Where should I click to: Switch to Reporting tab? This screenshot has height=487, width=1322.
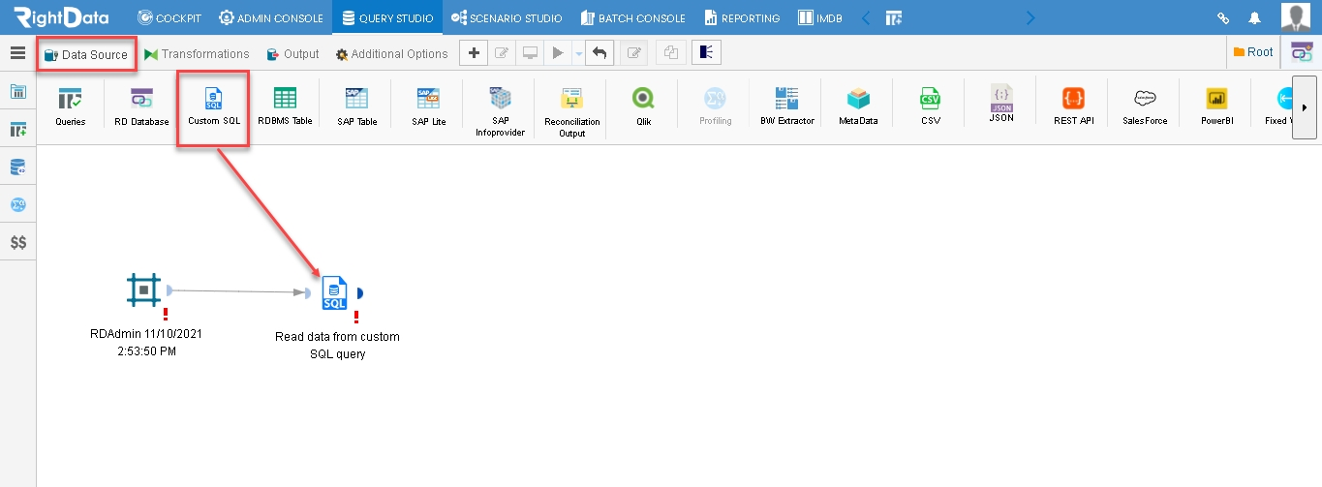[x=742, y=17]
